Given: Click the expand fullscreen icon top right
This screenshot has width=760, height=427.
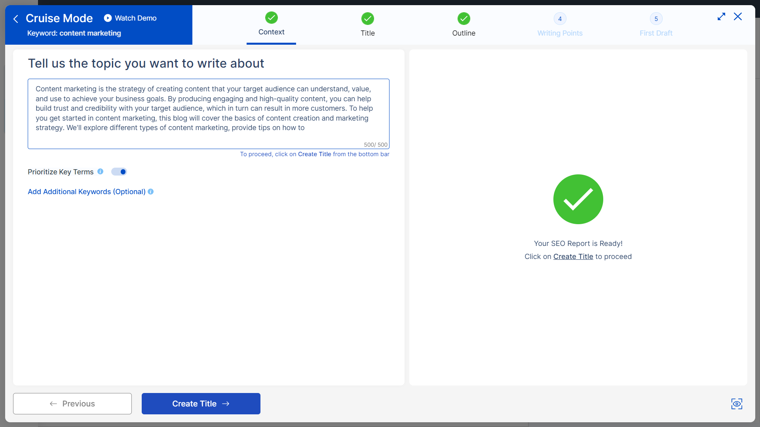Looking at the screenshot, I should pos(721,16).
